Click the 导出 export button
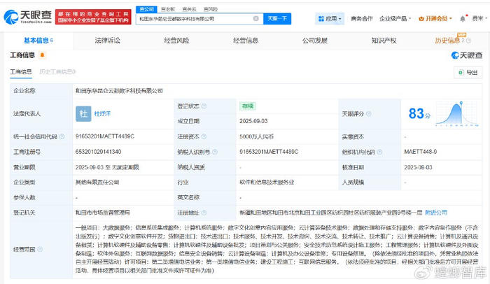Screen dimensions: 490x284 tap(468, 73)
